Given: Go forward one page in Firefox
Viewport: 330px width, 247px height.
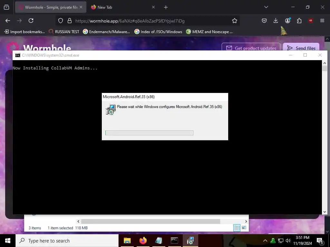Looking at the screenshot, I should 19,21.
